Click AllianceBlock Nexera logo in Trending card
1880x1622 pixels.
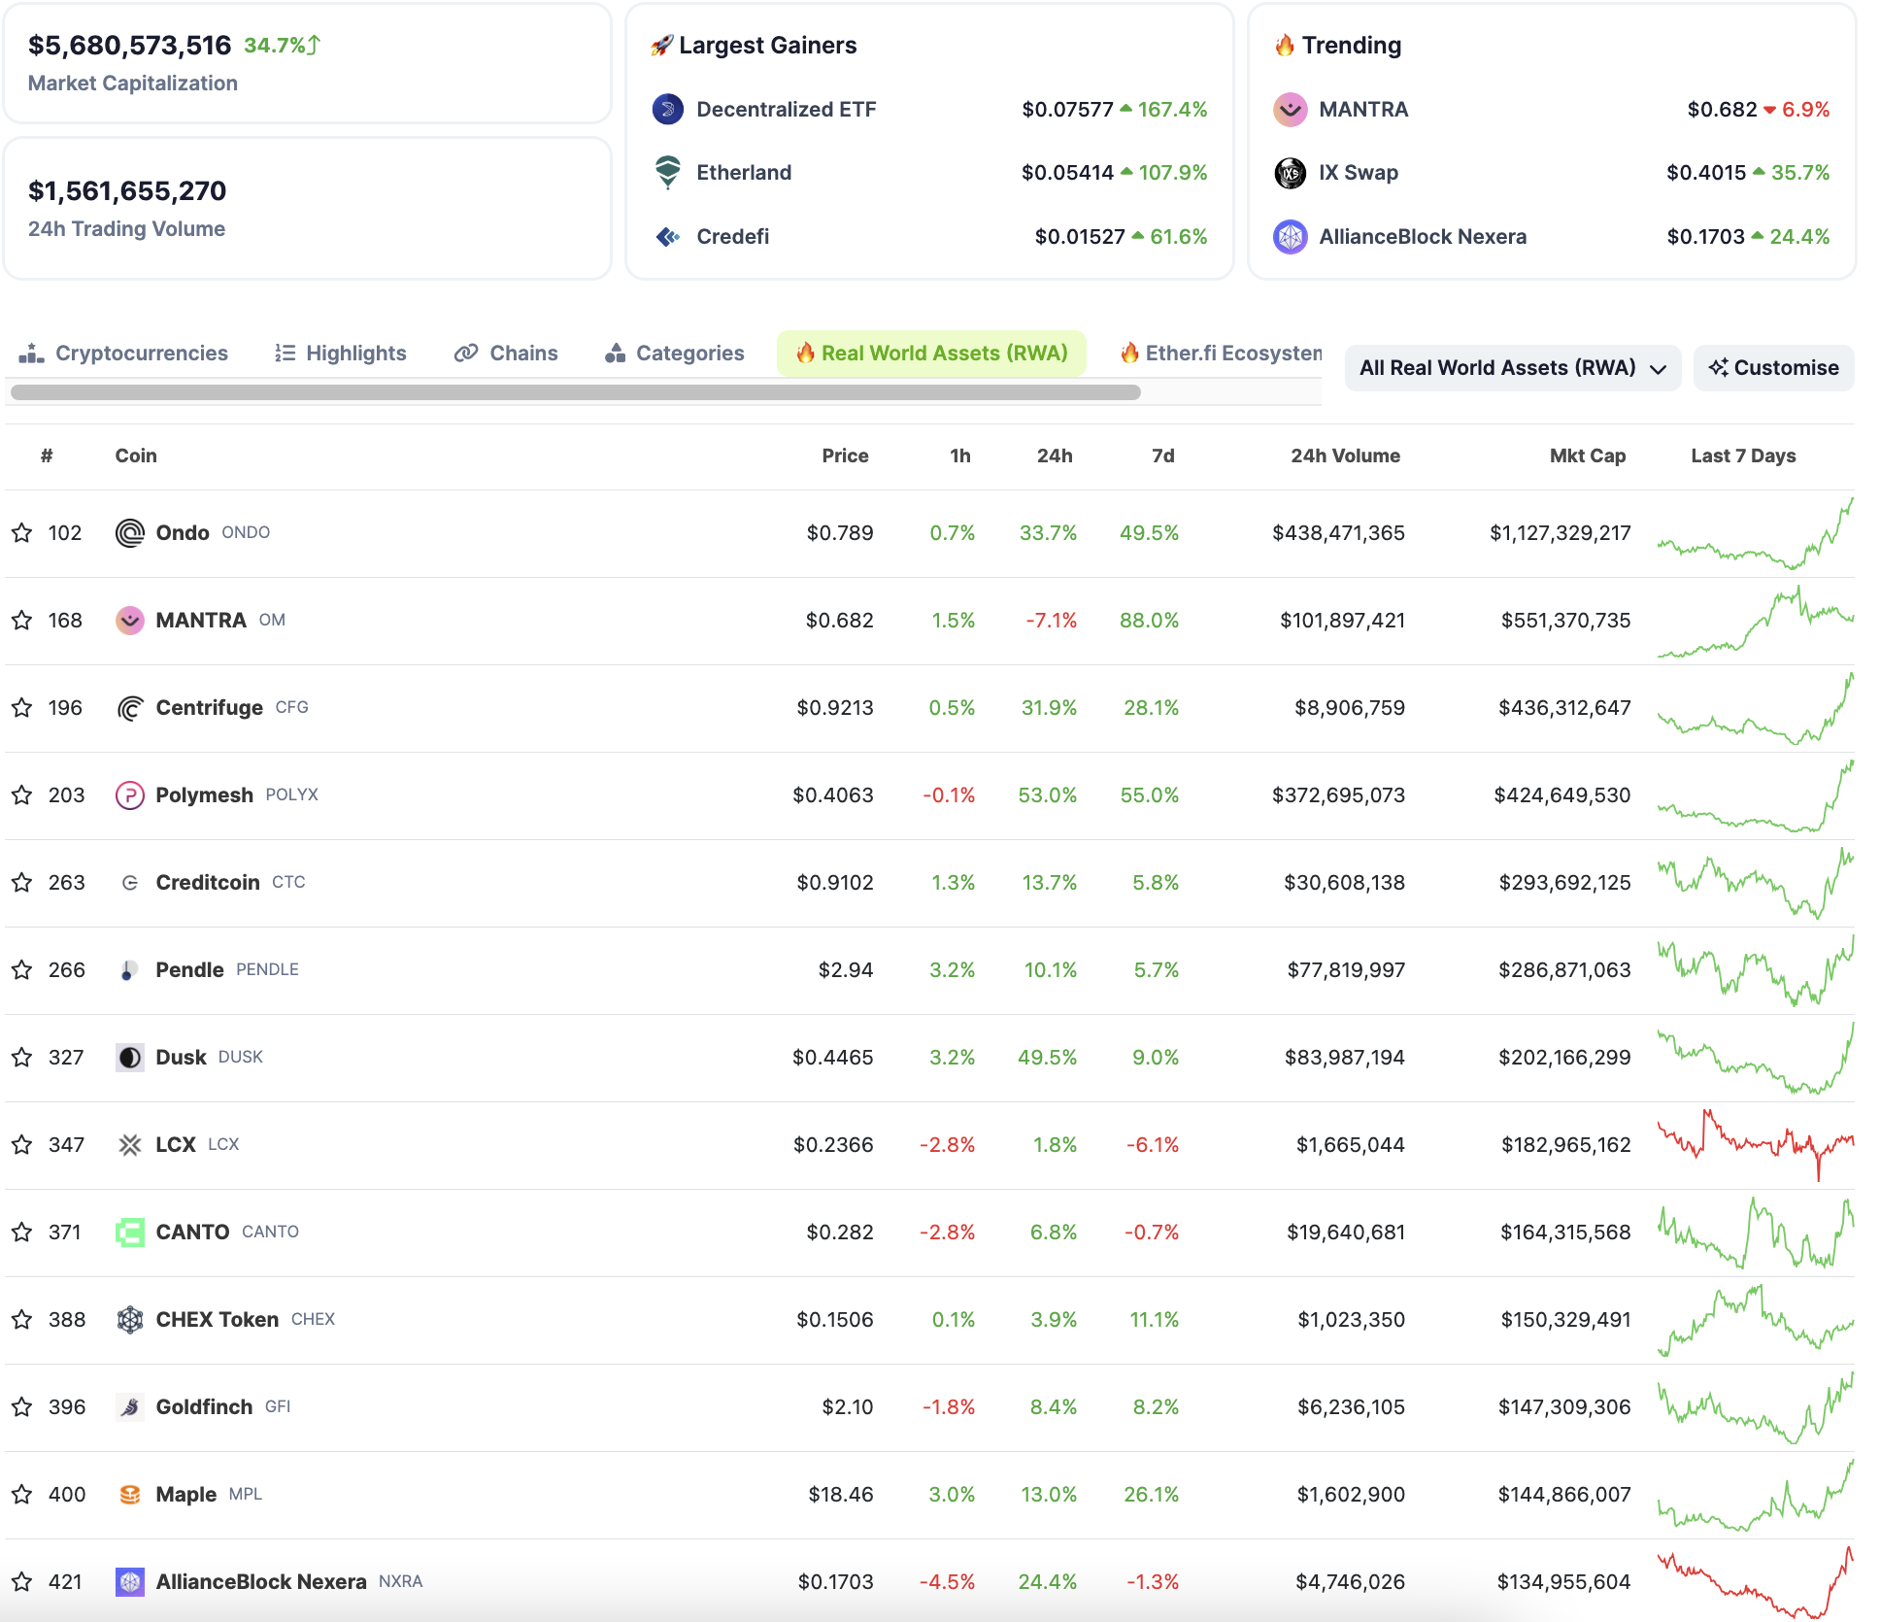[1291, 237]
